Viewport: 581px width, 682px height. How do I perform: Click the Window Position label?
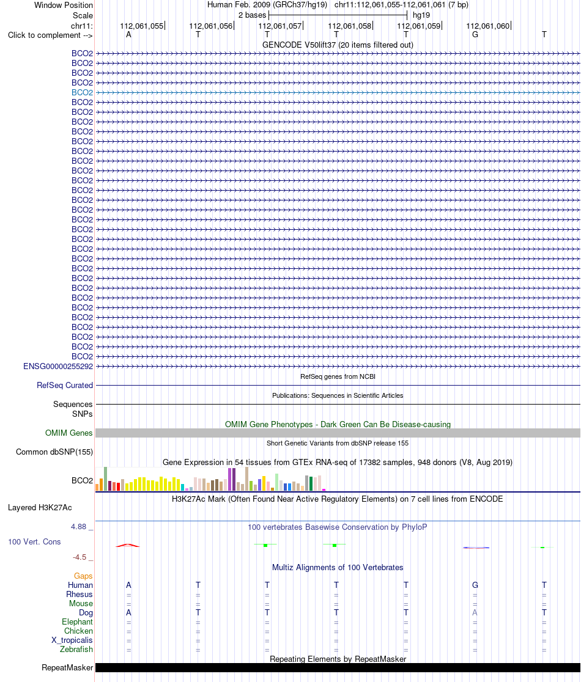(64, 5)
